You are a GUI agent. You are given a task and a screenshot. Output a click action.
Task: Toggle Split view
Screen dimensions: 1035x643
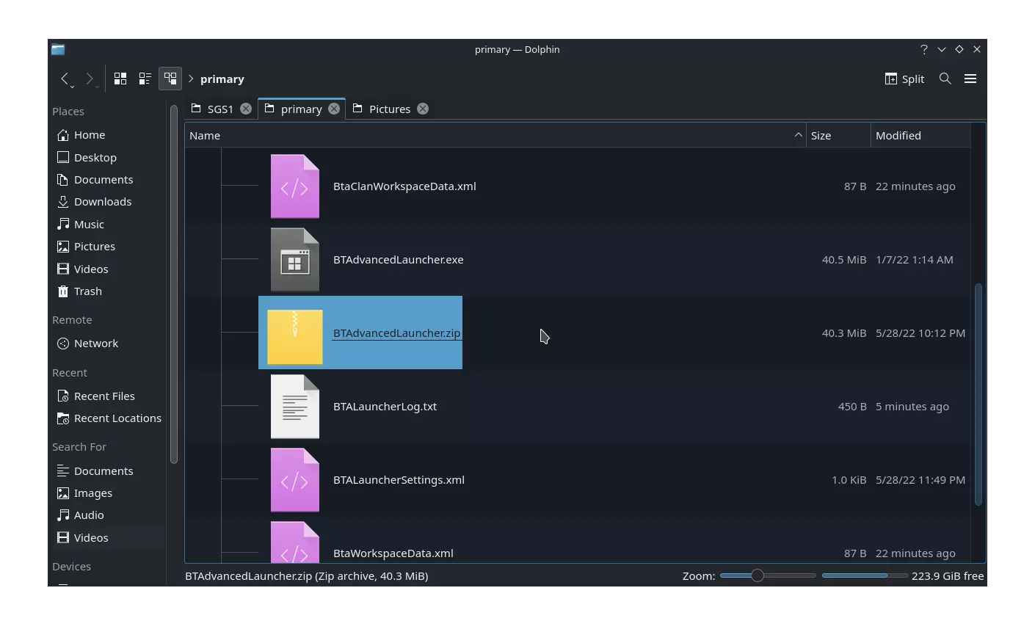pyautogui.click(x=904, y=79)
